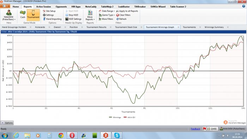Open More Reports dropdown
The height and width of the screenshot is (139, 247).
pos(90,15)
